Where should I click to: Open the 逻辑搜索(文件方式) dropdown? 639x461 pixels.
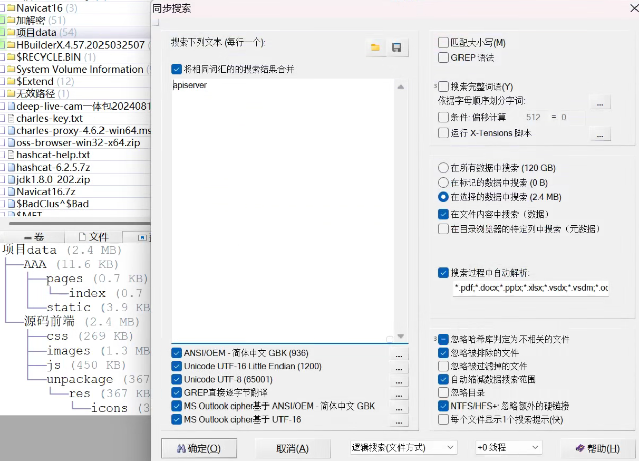click(x=403, y=447)
